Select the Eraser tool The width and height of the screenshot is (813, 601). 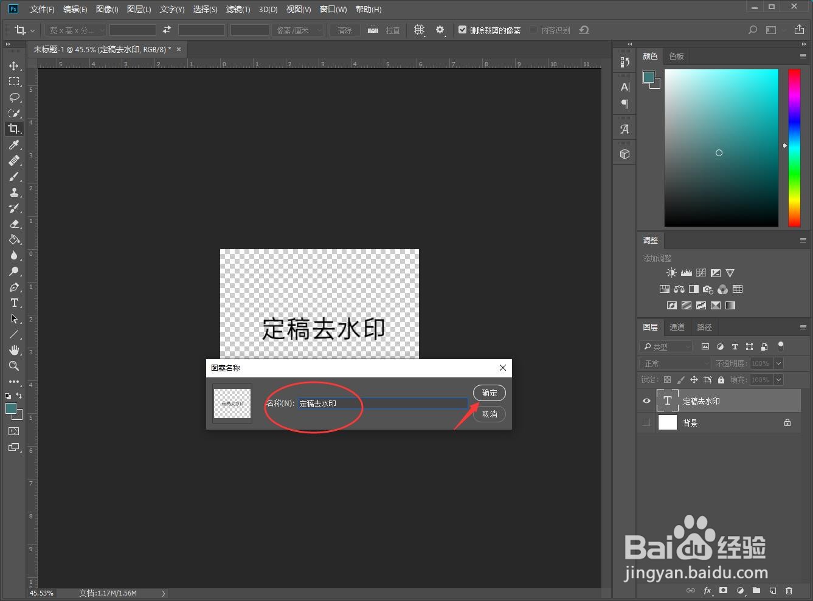[x=14, y=224]
